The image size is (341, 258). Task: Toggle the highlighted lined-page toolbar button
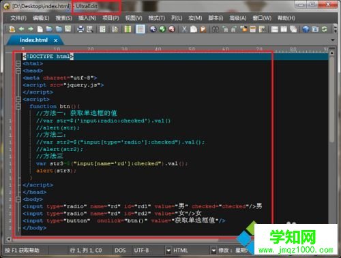(x=140, y=29)
